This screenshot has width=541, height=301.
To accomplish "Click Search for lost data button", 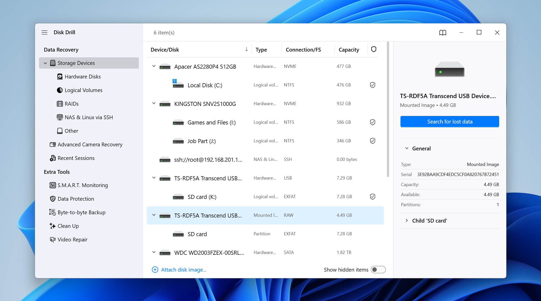I will [x=450, y=122].
